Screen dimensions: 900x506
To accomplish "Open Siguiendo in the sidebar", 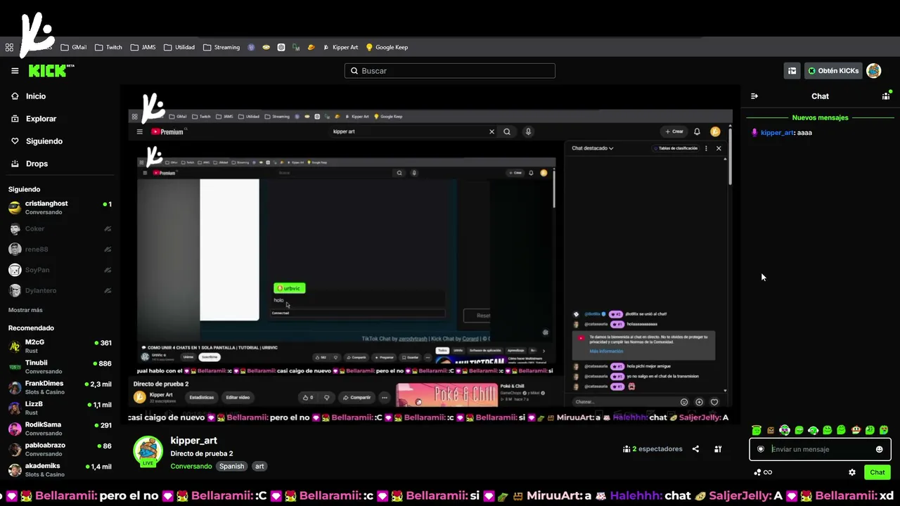I will coord(37,141).
